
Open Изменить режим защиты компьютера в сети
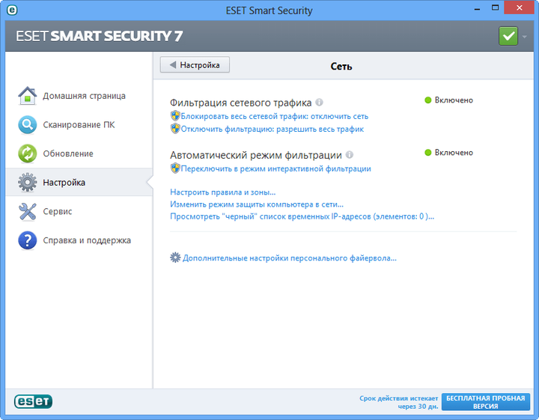(257, 204)
